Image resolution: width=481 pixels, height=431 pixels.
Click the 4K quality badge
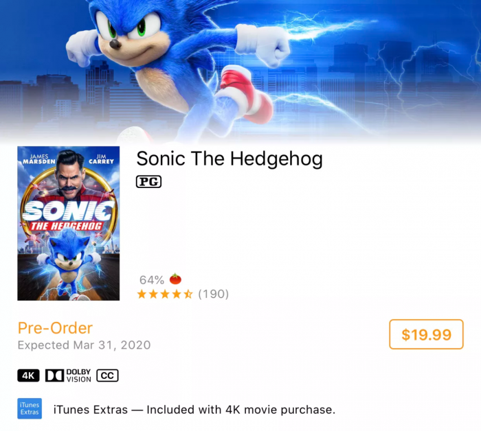(x=28, y=375)
